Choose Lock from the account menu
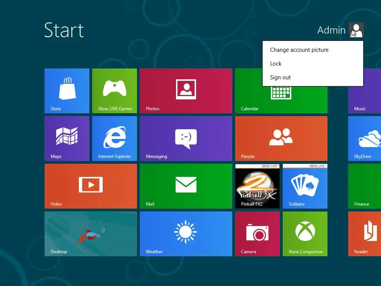 [x=313, y=63]
